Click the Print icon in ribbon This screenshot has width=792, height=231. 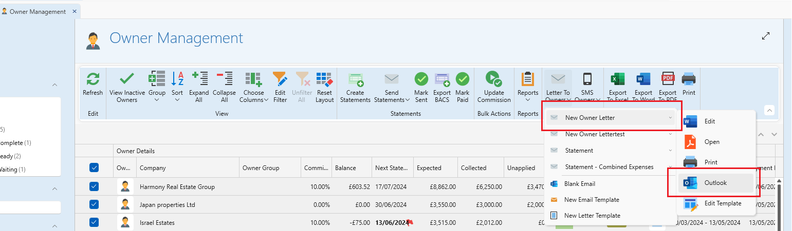(689, 79)
